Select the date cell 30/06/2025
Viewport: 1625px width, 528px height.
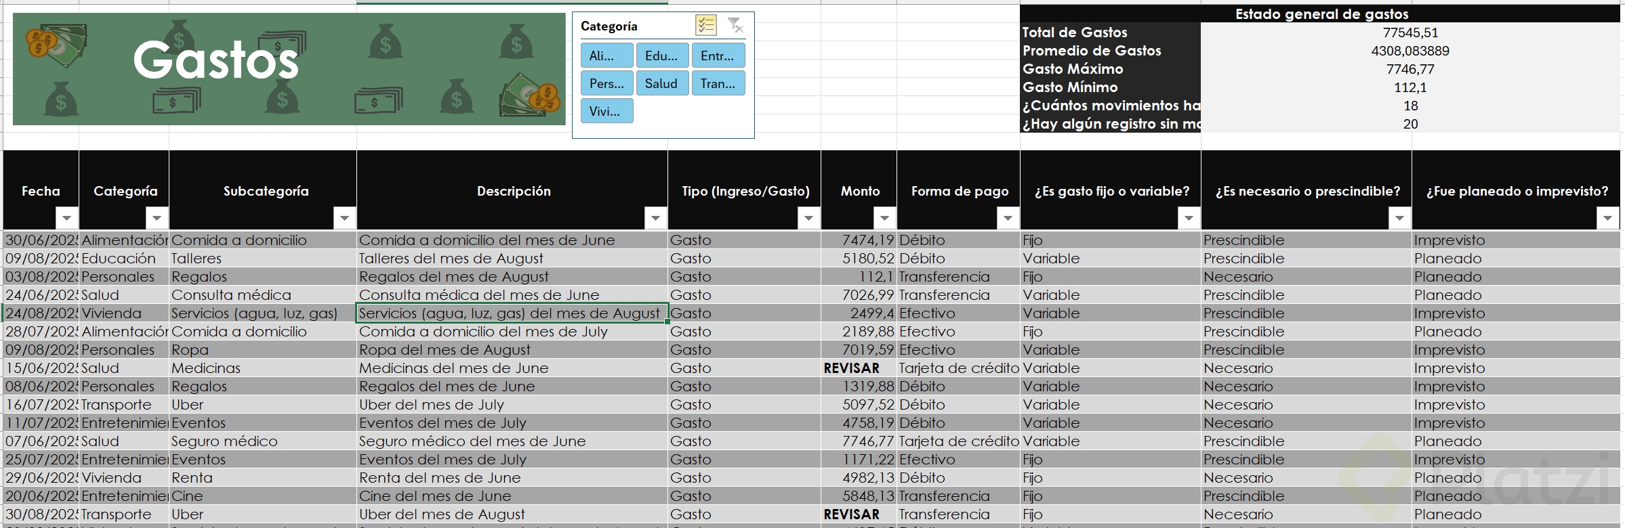(41, 240)
